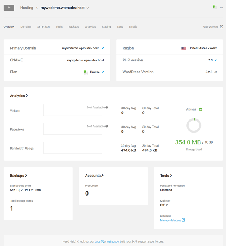
Task: Expand the Analytics section
Action: [x=19, y=96]
